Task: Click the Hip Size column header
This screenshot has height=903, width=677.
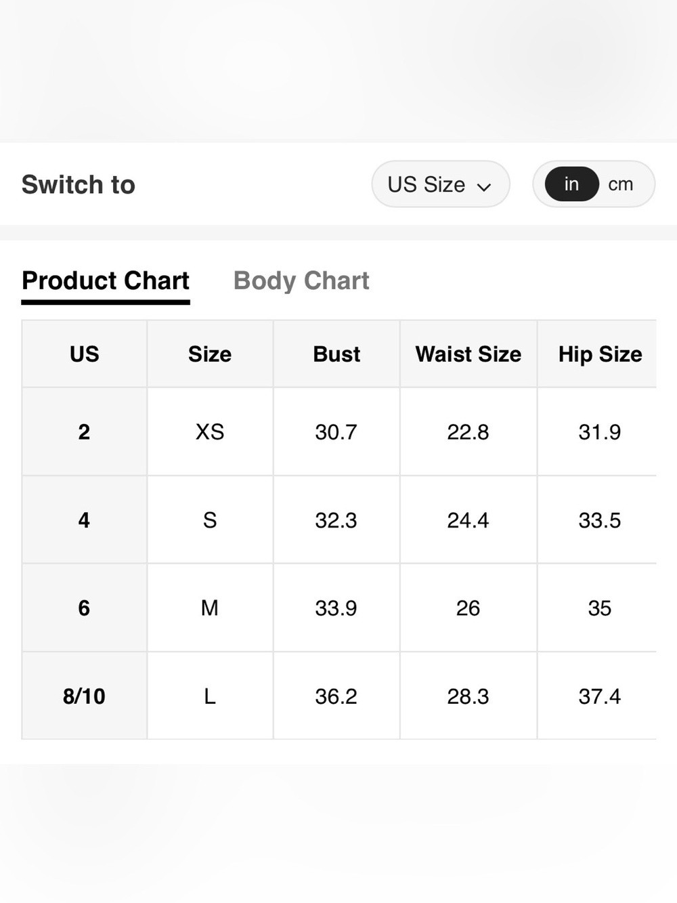Action: click(600, 354)
